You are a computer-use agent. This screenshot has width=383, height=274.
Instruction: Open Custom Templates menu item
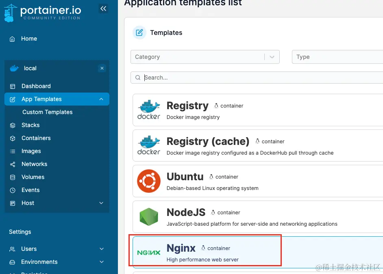tap(47, 112)
